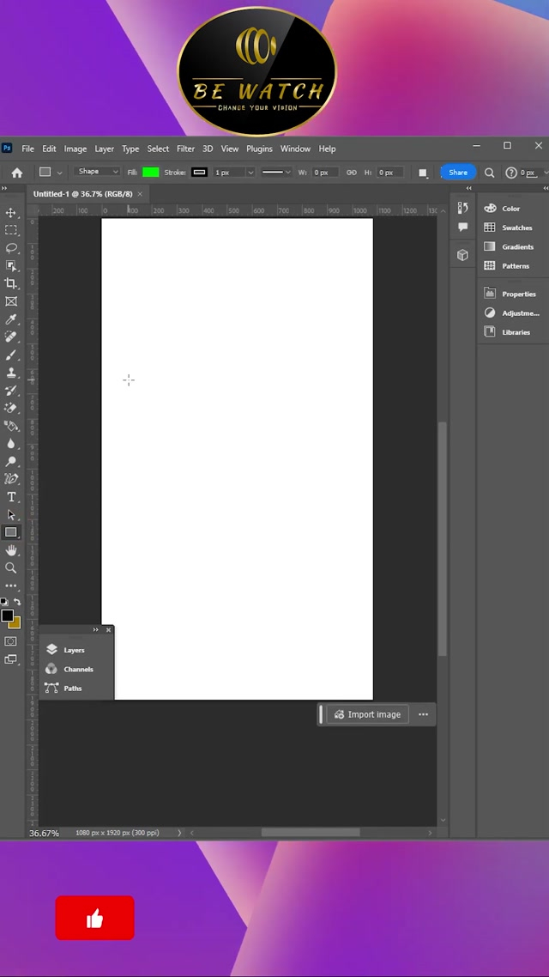Viewport: 549px width, 977px height.
Task: Open the History panel icon
Action: [462, 208]
